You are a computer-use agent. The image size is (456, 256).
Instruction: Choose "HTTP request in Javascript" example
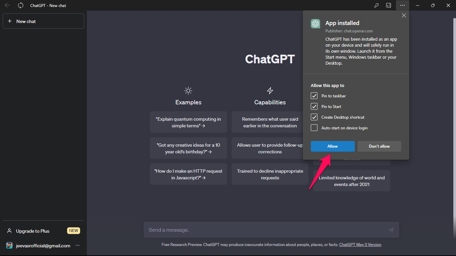(188, 174)
